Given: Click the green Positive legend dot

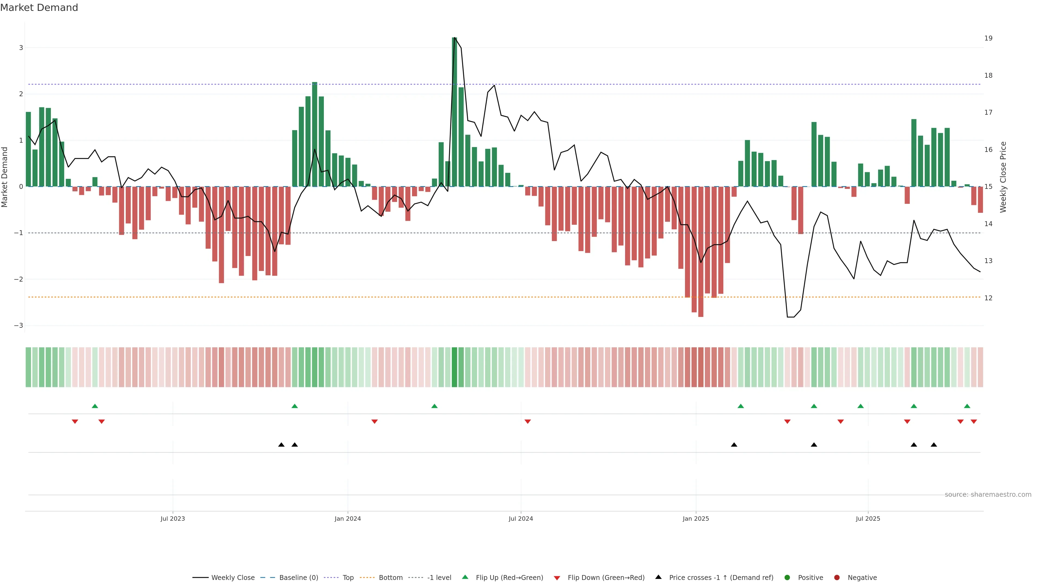Looking at the screenshot, I should pos(787,577).
